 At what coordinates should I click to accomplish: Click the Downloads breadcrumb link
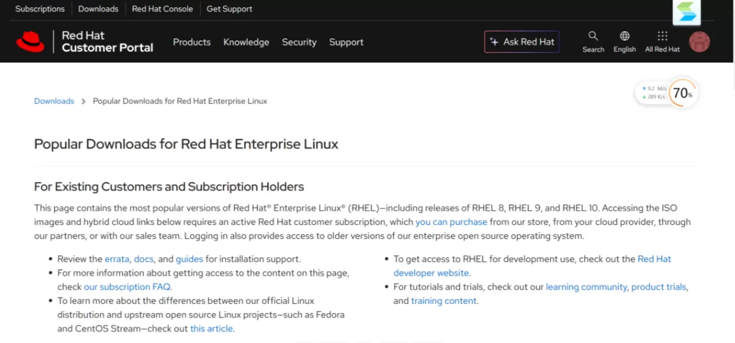(54, 100)
